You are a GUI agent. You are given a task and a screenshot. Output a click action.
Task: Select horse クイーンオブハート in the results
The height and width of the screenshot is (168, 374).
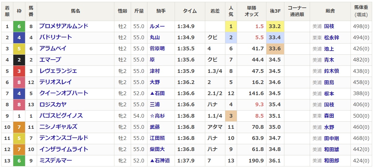[63, 93]
